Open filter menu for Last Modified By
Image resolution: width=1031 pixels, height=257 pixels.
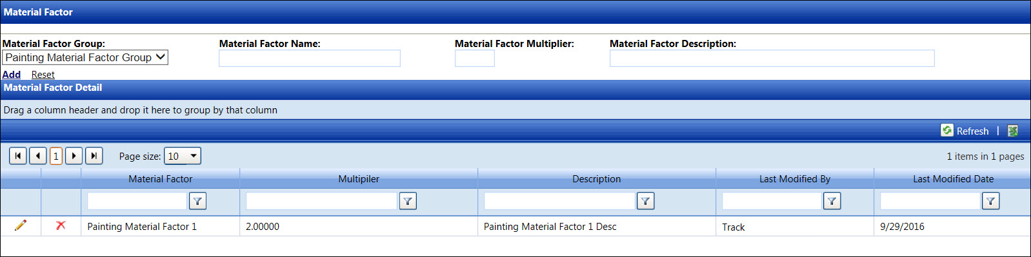click(832, 201)
